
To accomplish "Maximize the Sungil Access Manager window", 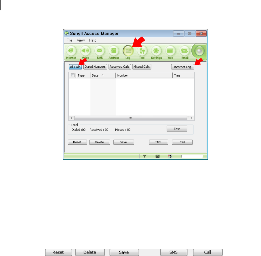I will pos(190,33).
